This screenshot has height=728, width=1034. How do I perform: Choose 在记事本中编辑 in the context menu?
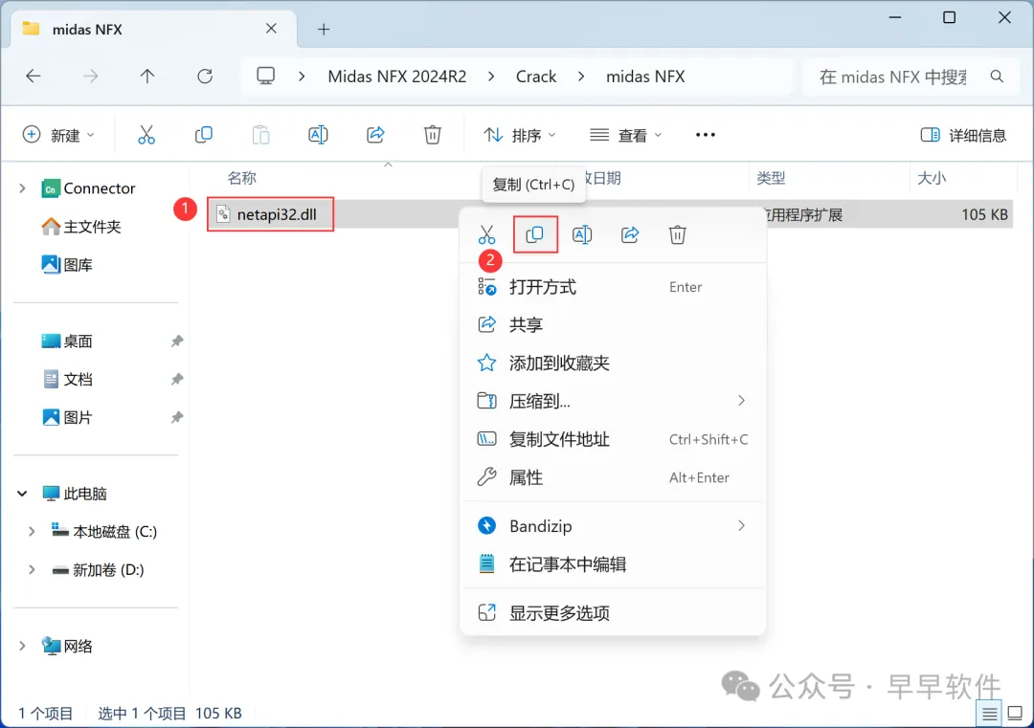(614, 564)
